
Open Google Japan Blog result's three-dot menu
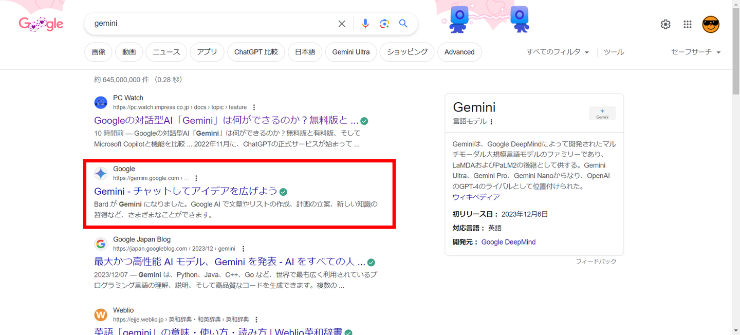(243, 249)
